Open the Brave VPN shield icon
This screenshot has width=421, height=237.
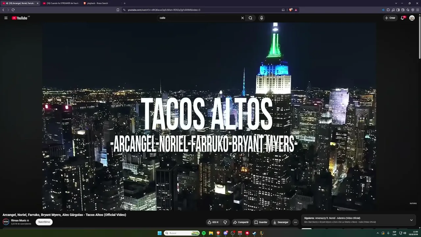[413, 10]
